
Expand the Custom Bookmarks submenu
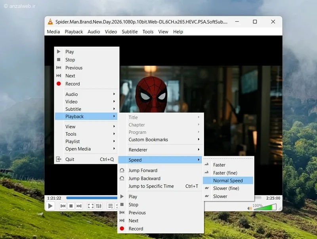[x=160, y=140]
